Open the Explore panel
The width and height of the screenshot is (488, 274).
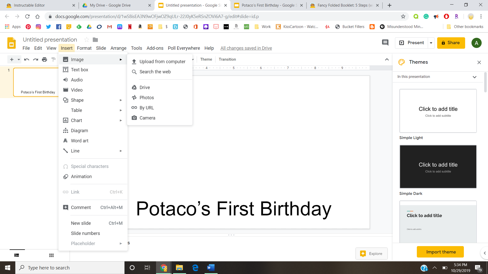tap(371, 253)
